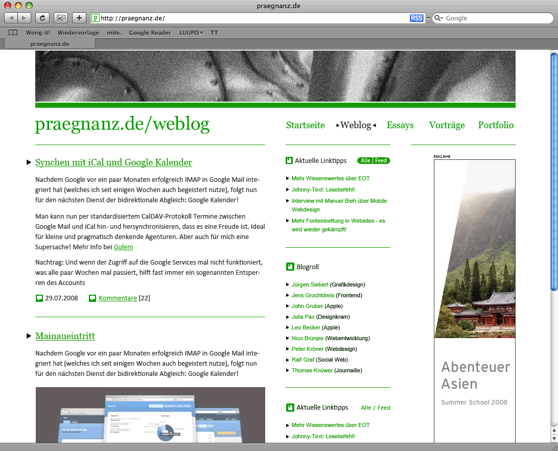Open the Essays navigation item
Image resolution: width=558 pixels, height=451 pixels.
point(400,125)
